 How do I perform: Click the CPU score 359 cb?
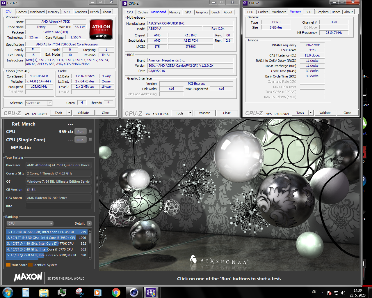66,132
